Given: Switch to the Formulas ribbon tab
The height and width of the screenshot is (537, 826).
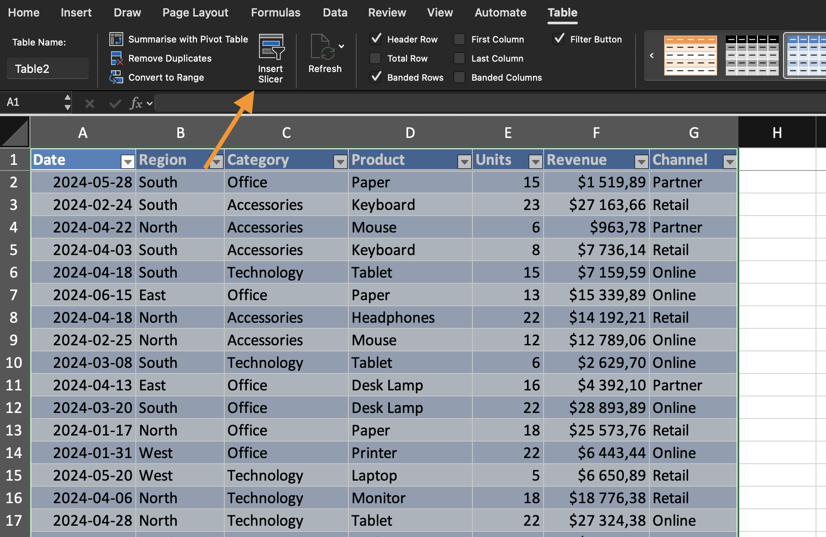Looking at the screenshot, I should click(275, 13).
